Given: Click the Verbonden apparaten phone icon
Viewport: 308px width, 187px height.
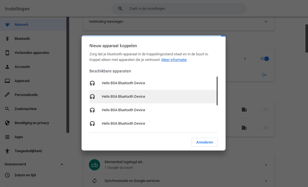Looking at the screenshot, I should point(7,53).
